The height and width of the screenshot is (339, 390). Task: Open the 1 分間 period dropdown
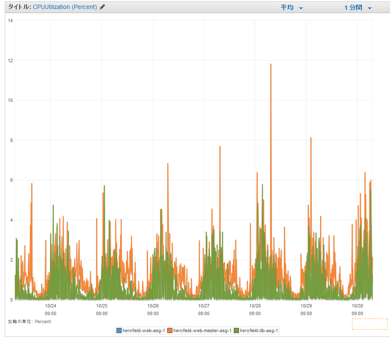pos(358,8)
